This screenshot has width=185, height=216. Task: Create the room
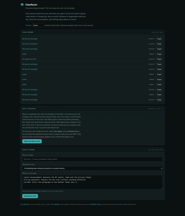click(x=30, y=196)
